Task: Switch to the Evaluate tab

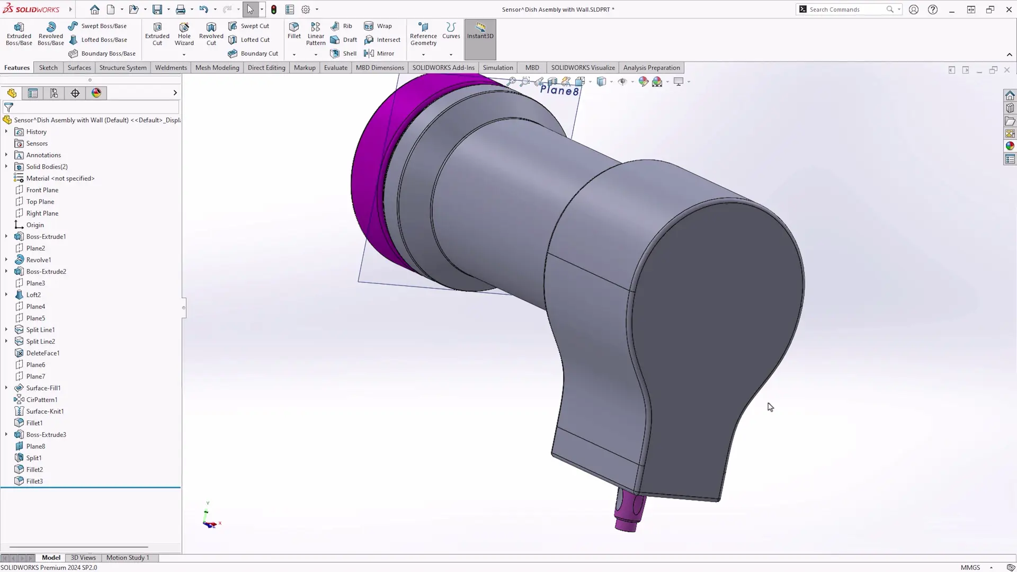Action: [x=335, y=67]
